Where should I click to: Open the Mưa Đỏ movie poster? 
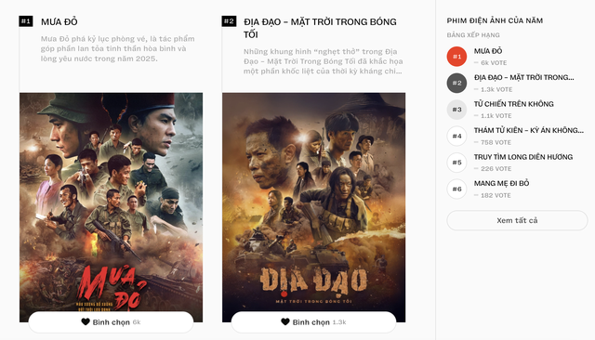[x=111, y=203]
